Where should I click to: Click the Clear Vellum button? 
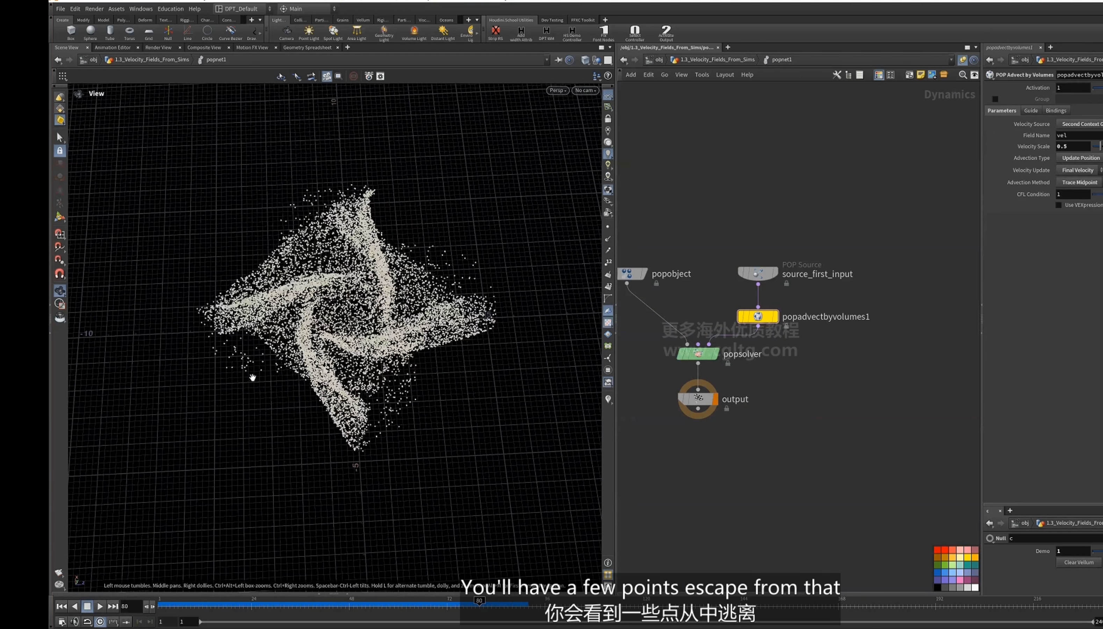pos(1079,562)
